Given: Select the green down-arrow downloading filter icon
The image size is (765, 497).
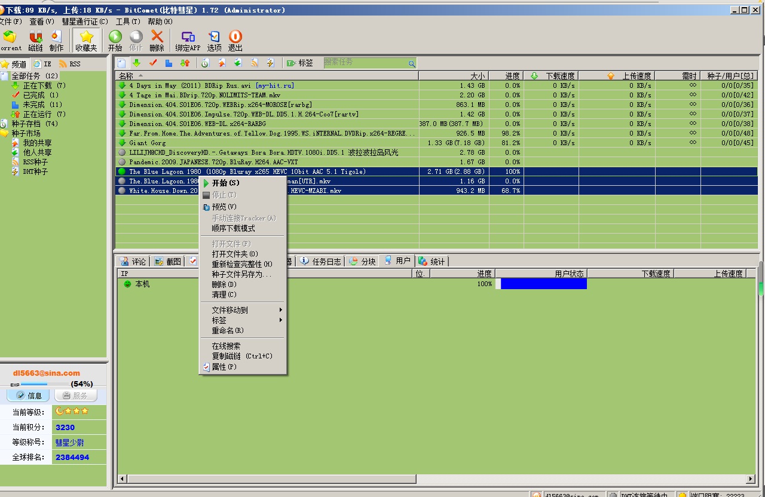Looking at the screenshot, I should pyautogui.click(x=136, y=63).
